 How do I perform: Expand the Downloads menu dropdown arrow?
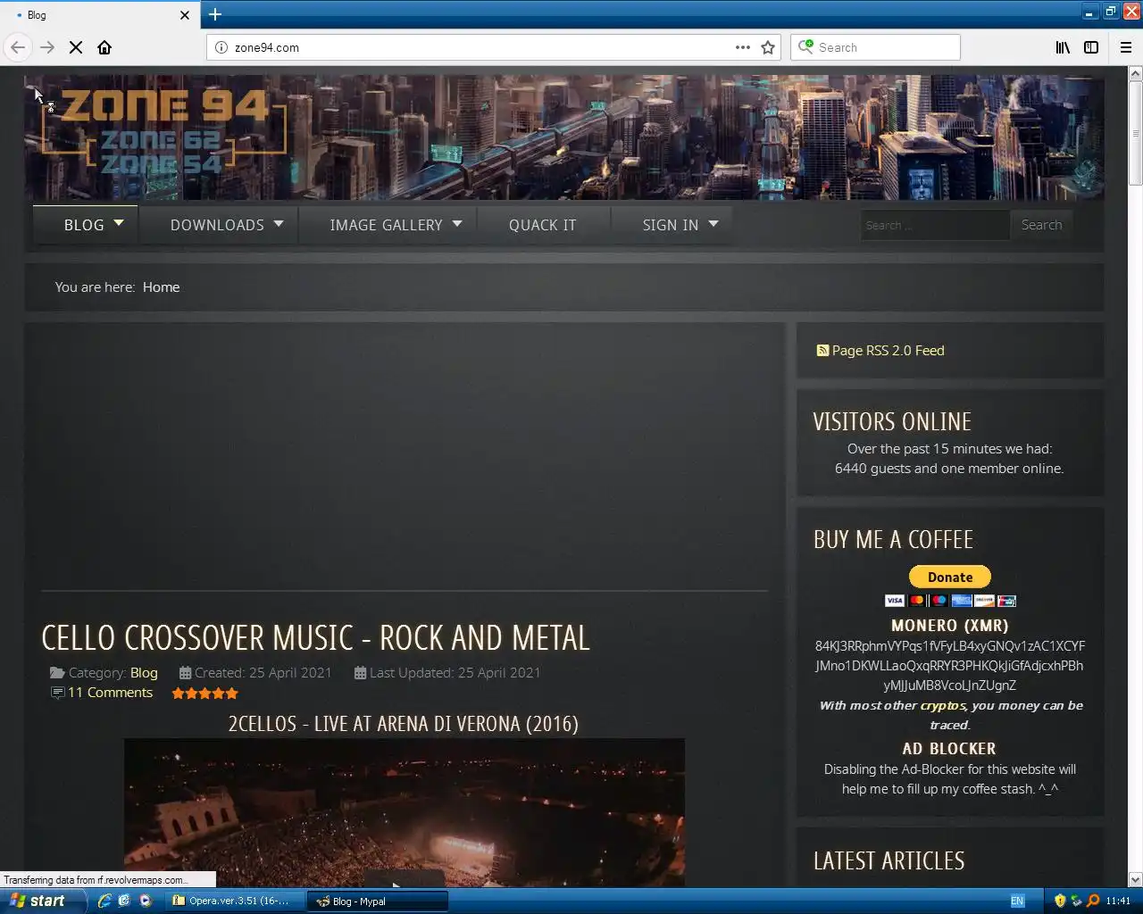(279, 223)
